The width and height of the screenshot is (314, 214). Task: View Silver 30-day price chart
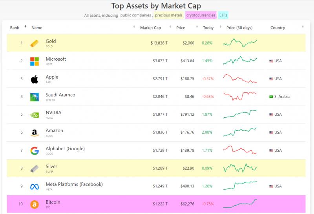[x=240, y=168]
